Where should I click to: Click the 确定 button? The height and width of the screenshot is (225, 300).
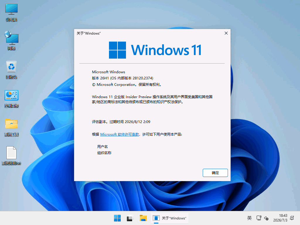click(x=215, y=173)
